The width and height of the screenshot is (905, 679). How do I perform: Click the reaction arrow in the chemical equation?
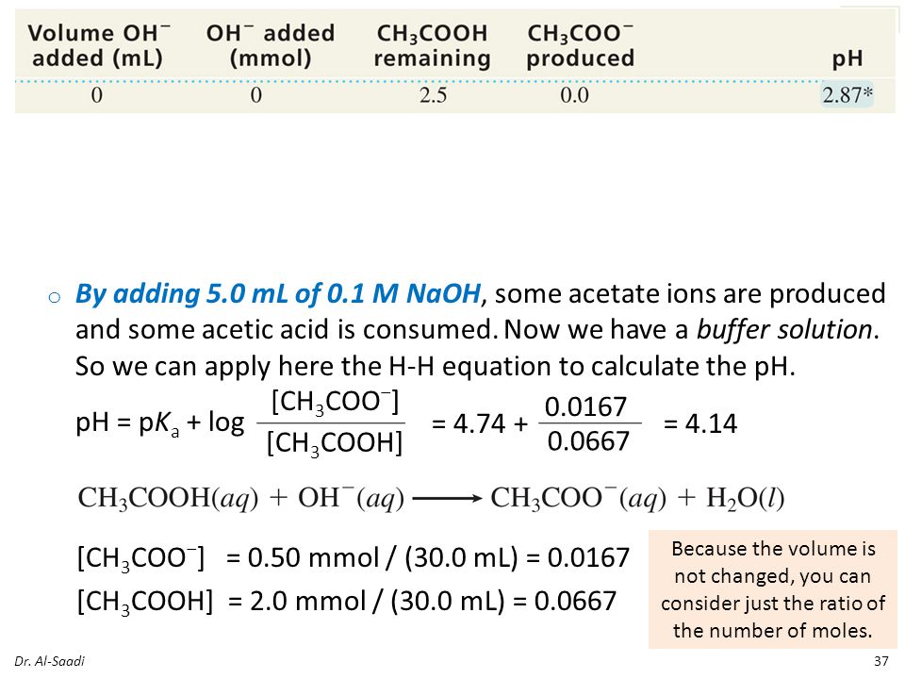[x=447, y=499]
